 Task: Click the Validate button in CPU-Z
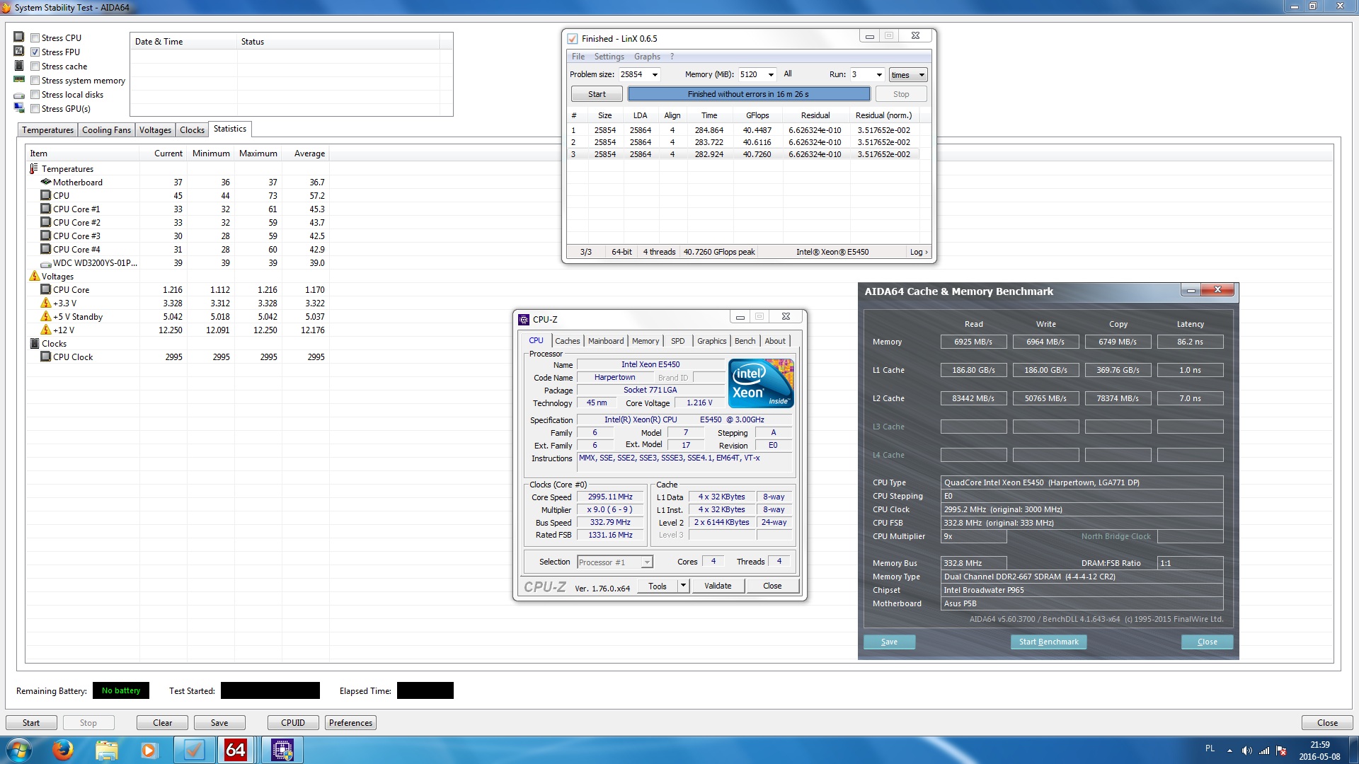pyautogui.click(x=717, y=586)
